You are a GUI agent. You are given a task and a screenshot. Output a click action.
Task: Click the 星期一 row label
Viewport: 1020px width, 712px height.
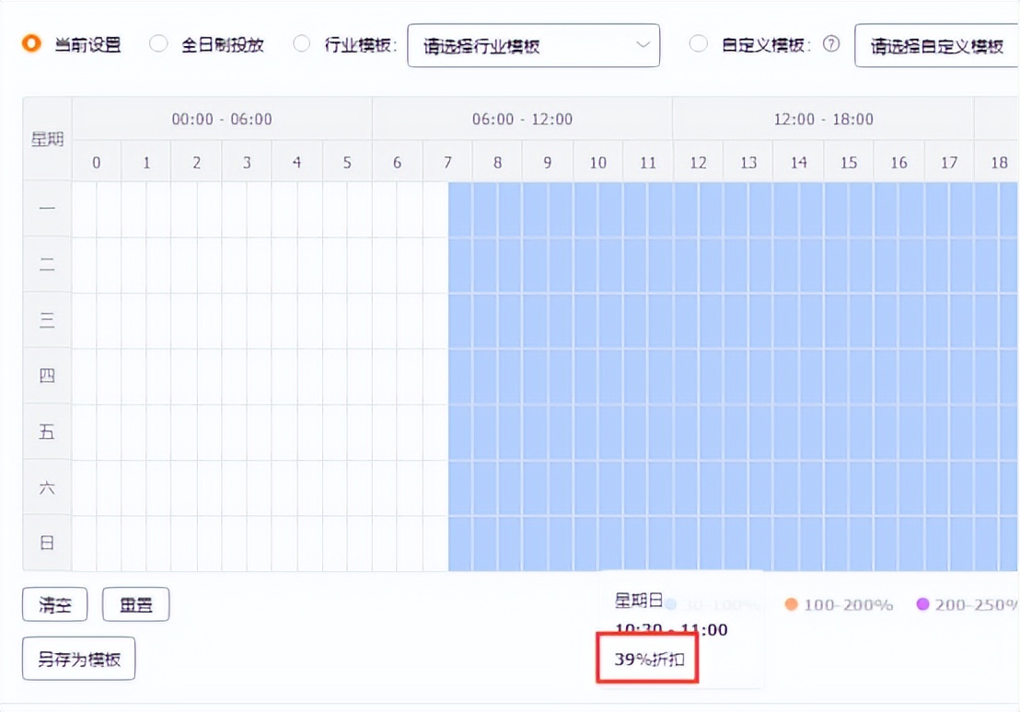(46, 208)
